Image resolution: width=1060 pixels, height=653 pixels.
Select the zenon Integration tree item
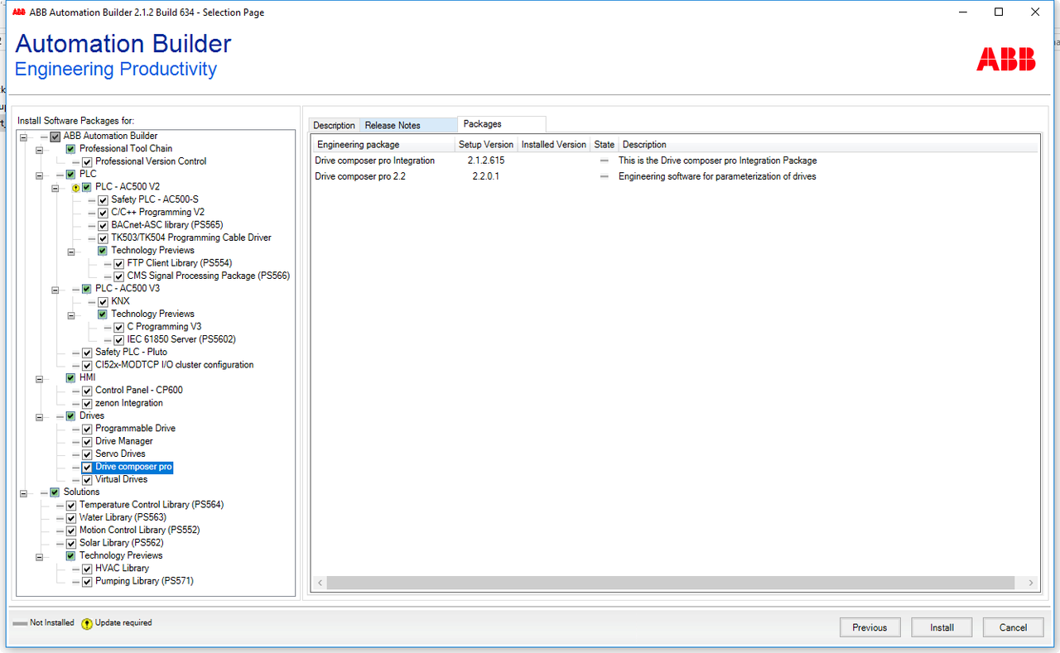[129, 404]
